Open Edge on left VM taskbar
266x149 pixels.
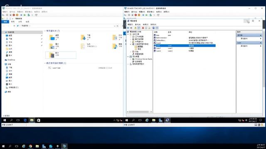[25, 120]
